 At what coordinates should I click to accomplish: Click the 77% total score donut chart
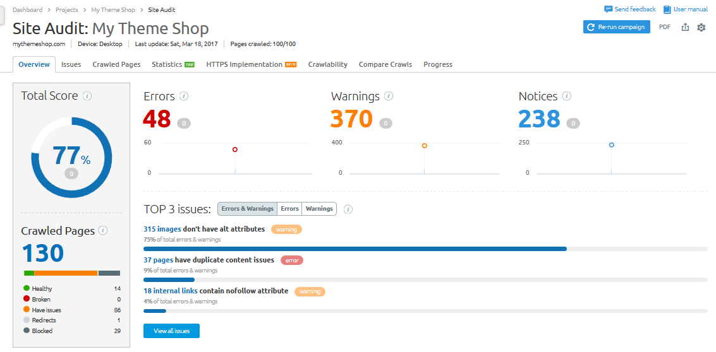point(71,157)
